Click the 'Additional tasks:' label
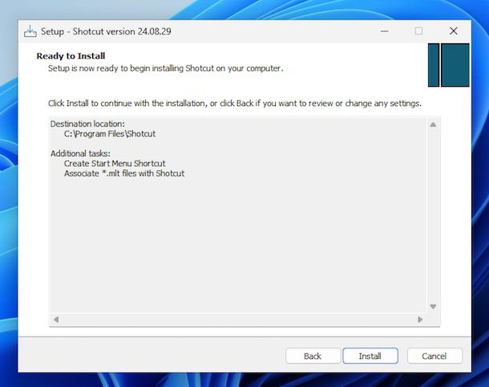This screenshot has width=489, height=387. click(x=80, y=153)
